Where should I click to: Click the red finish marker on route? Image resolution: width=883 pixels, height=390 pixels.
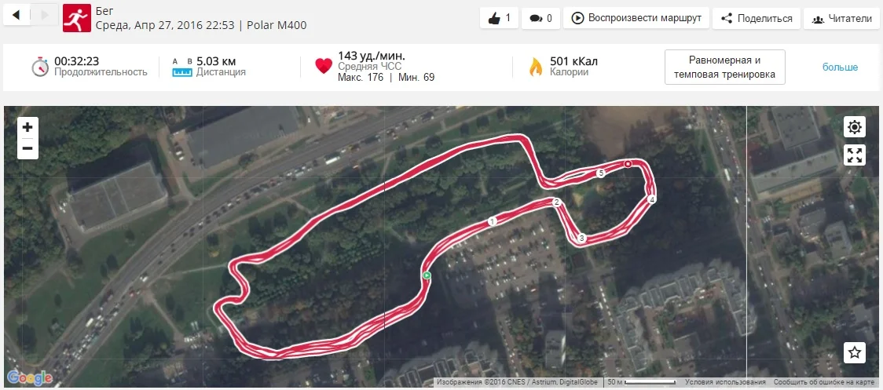628,164
